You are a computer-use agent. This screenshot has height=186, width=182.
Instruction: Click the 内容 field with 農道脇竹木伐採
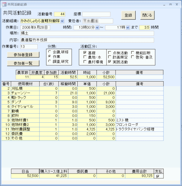pos(87,40)
